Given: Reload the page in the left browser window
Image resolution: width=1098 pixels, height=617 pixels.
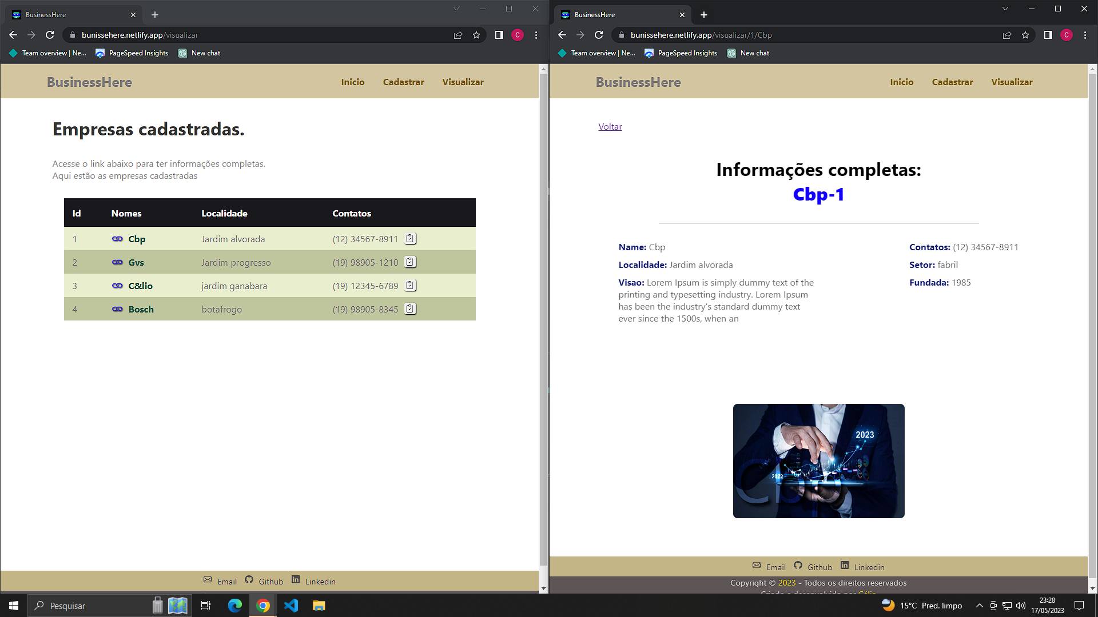Looking at the screenshot, I should (50, 35).
